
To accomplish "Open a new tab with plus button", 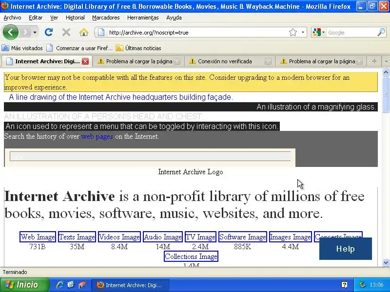I will 374,61.
